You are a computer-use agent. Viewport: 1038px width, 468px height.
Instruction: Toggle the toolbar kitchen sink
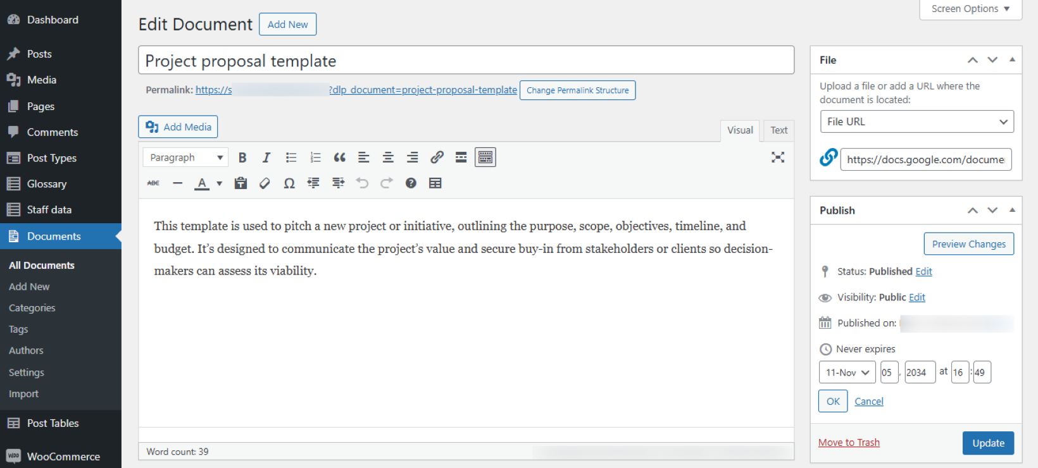click(485, 157)
